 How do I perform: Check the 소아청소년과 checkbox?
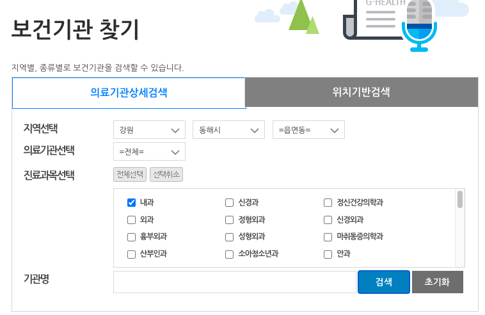pyautogui.click(x=229, y=254)
